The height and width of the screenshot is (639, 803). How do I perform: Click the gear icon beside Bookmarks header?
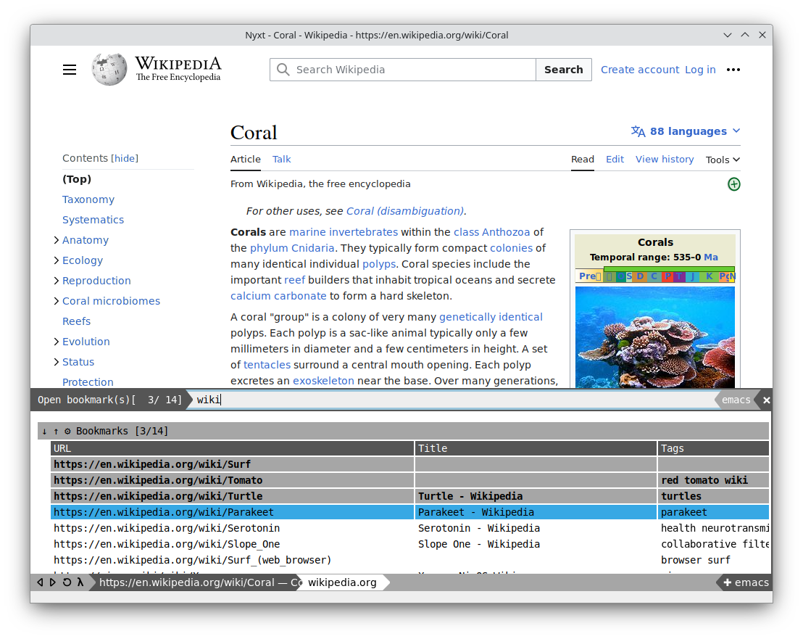(x=67, y=431)
